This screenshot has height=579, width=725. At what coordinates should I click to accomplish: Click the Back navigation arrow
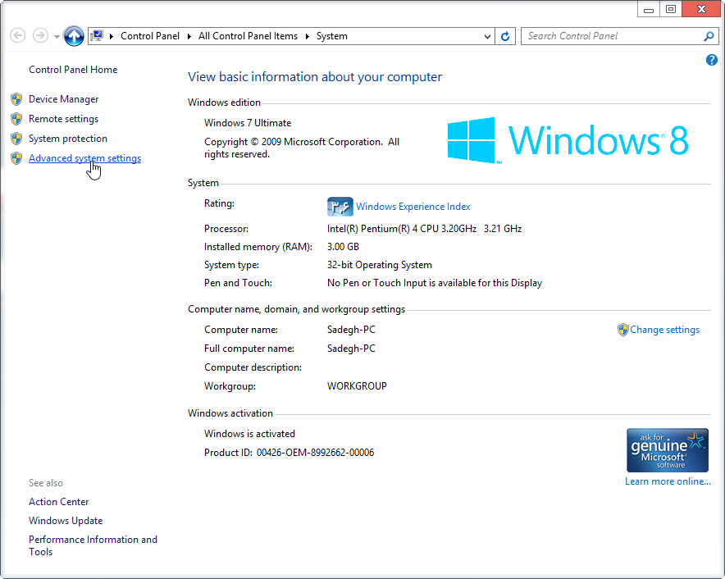pyautogui.click(x=17, y=35)
